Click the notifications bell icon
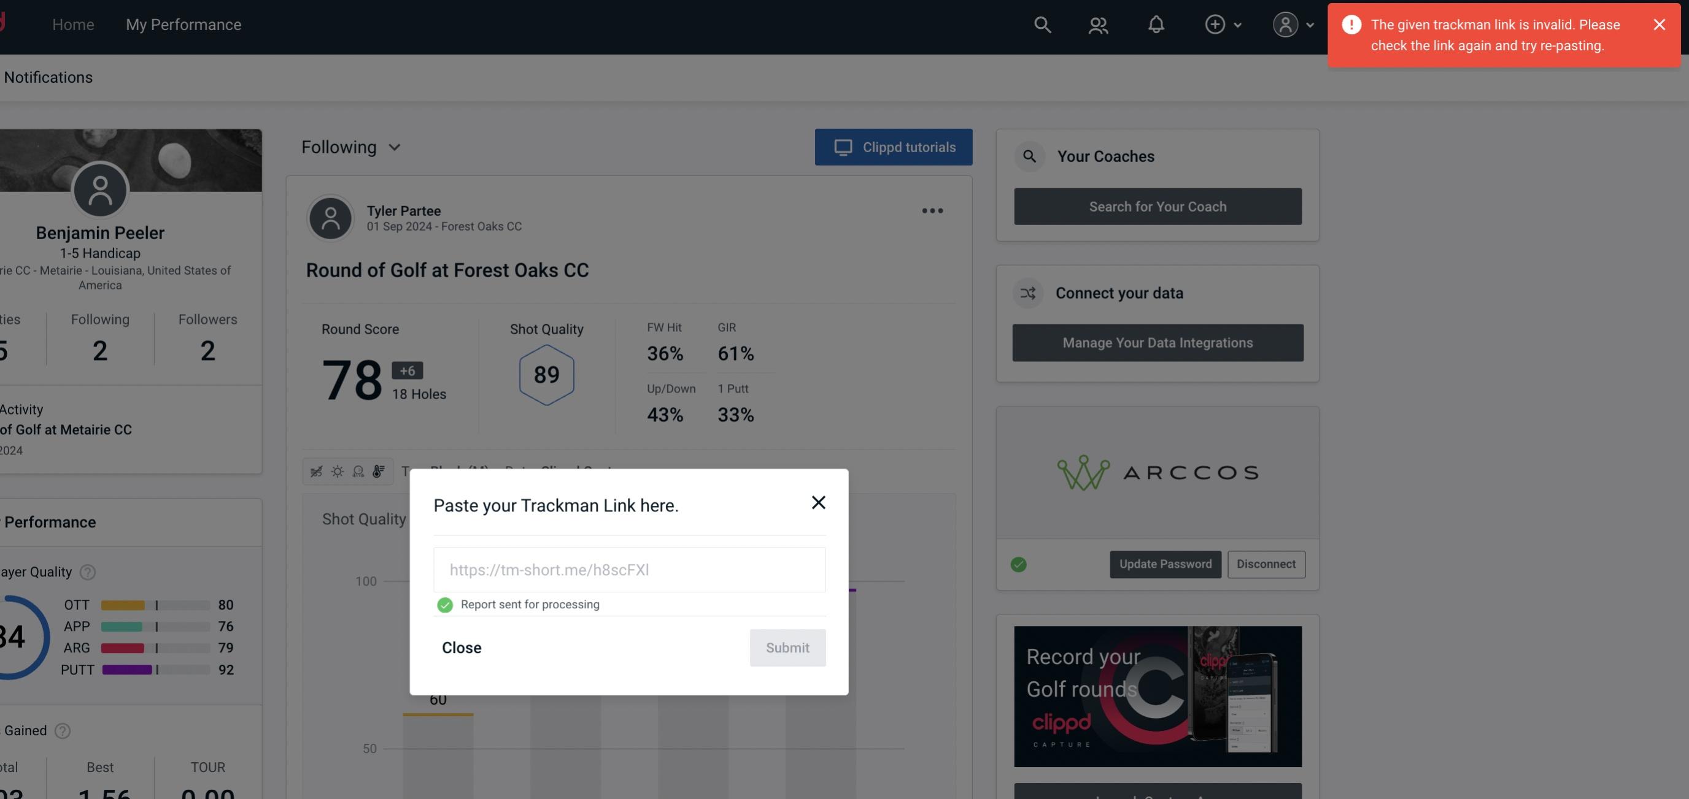The width and height of the screenshot is (1689, 799). [1156, 24]
